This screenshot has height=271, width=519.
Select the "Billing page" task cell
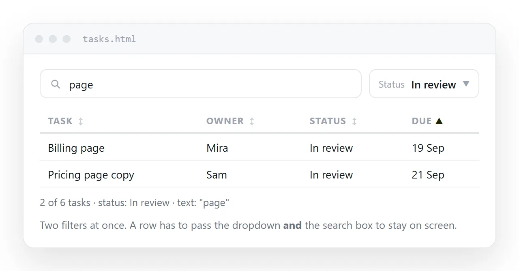[x=76, y=148]
